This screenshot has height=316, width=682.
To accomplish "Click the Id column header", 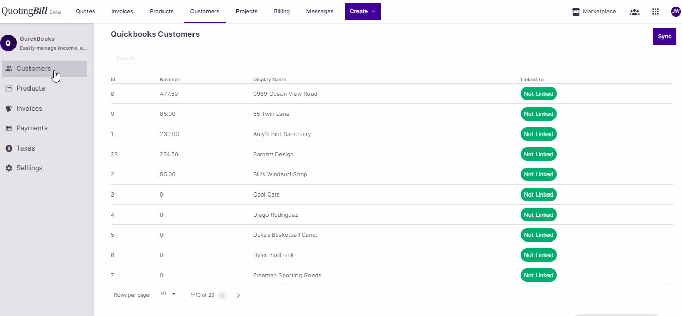I will [113, 80].
